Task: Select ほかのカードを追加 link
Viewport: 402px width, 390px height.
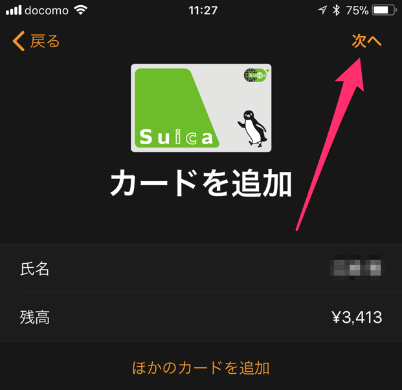Action: coord(201,368)
